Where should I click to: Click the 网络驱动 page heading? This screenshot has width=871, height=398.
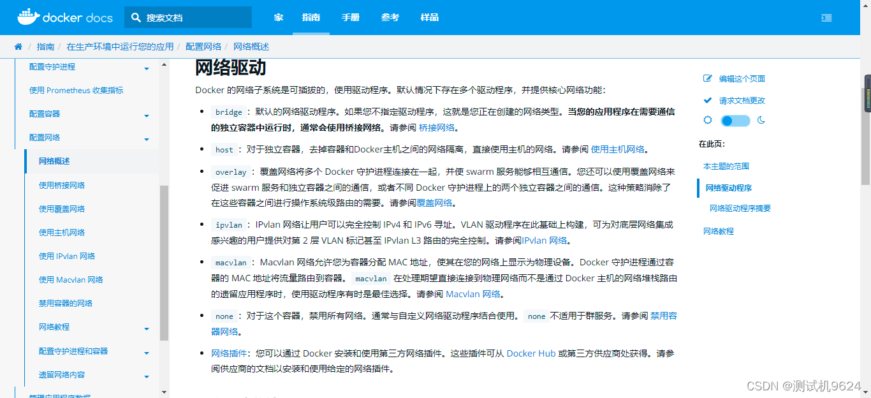(x=230, y=68)
